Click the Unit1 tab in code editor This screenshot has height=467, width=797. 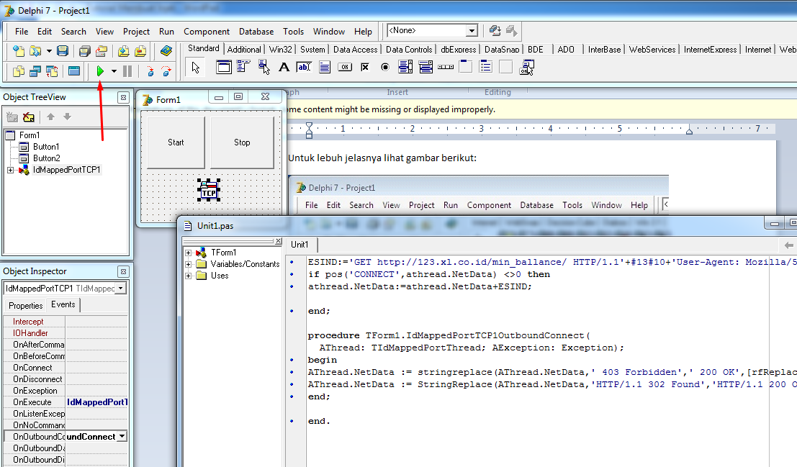(300, 245)
